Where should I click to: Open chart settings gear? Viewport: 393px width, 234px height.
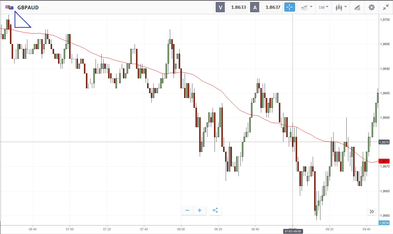pos(371,7)
